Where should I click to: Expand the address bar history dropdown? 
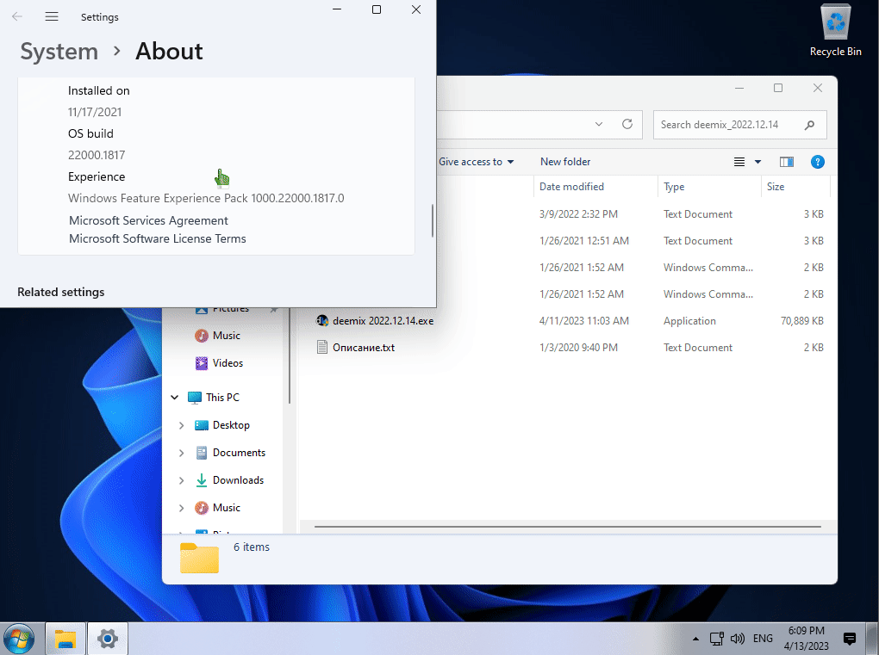point(599,124)
